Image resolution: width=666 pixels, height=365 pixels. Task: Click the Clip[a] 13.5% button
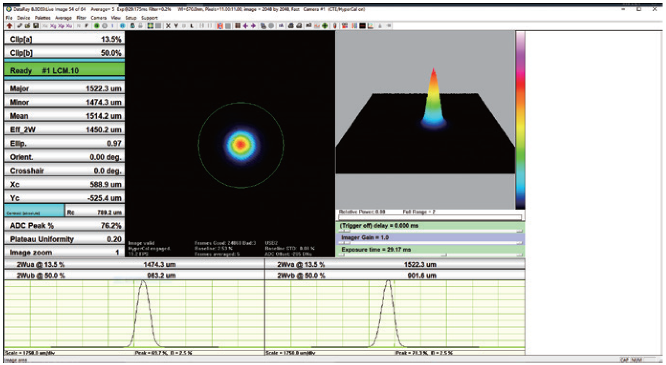64,39
